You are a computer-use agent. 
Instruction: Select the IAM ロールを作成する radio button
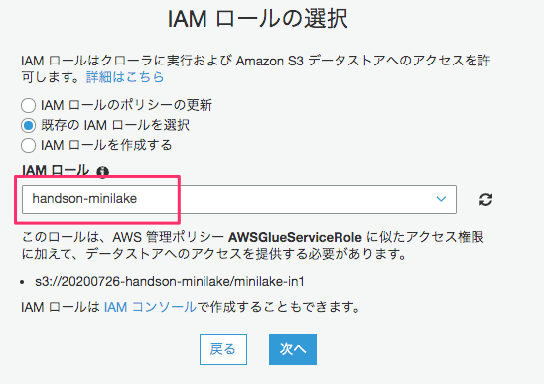pos(28,145)
